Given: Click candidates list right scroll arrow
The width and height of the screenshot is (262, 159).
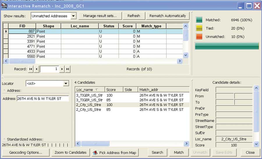Looking at the screenshot, I should (186, 144).
